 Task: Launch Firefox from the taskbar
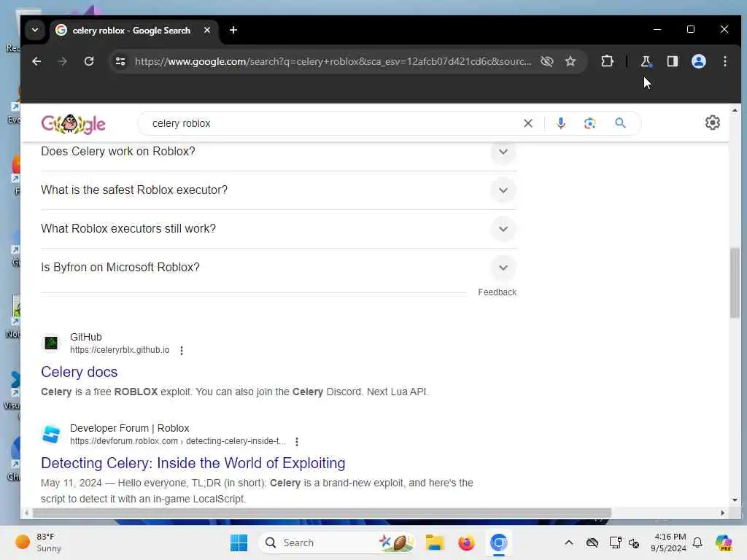tap(466, 542)
